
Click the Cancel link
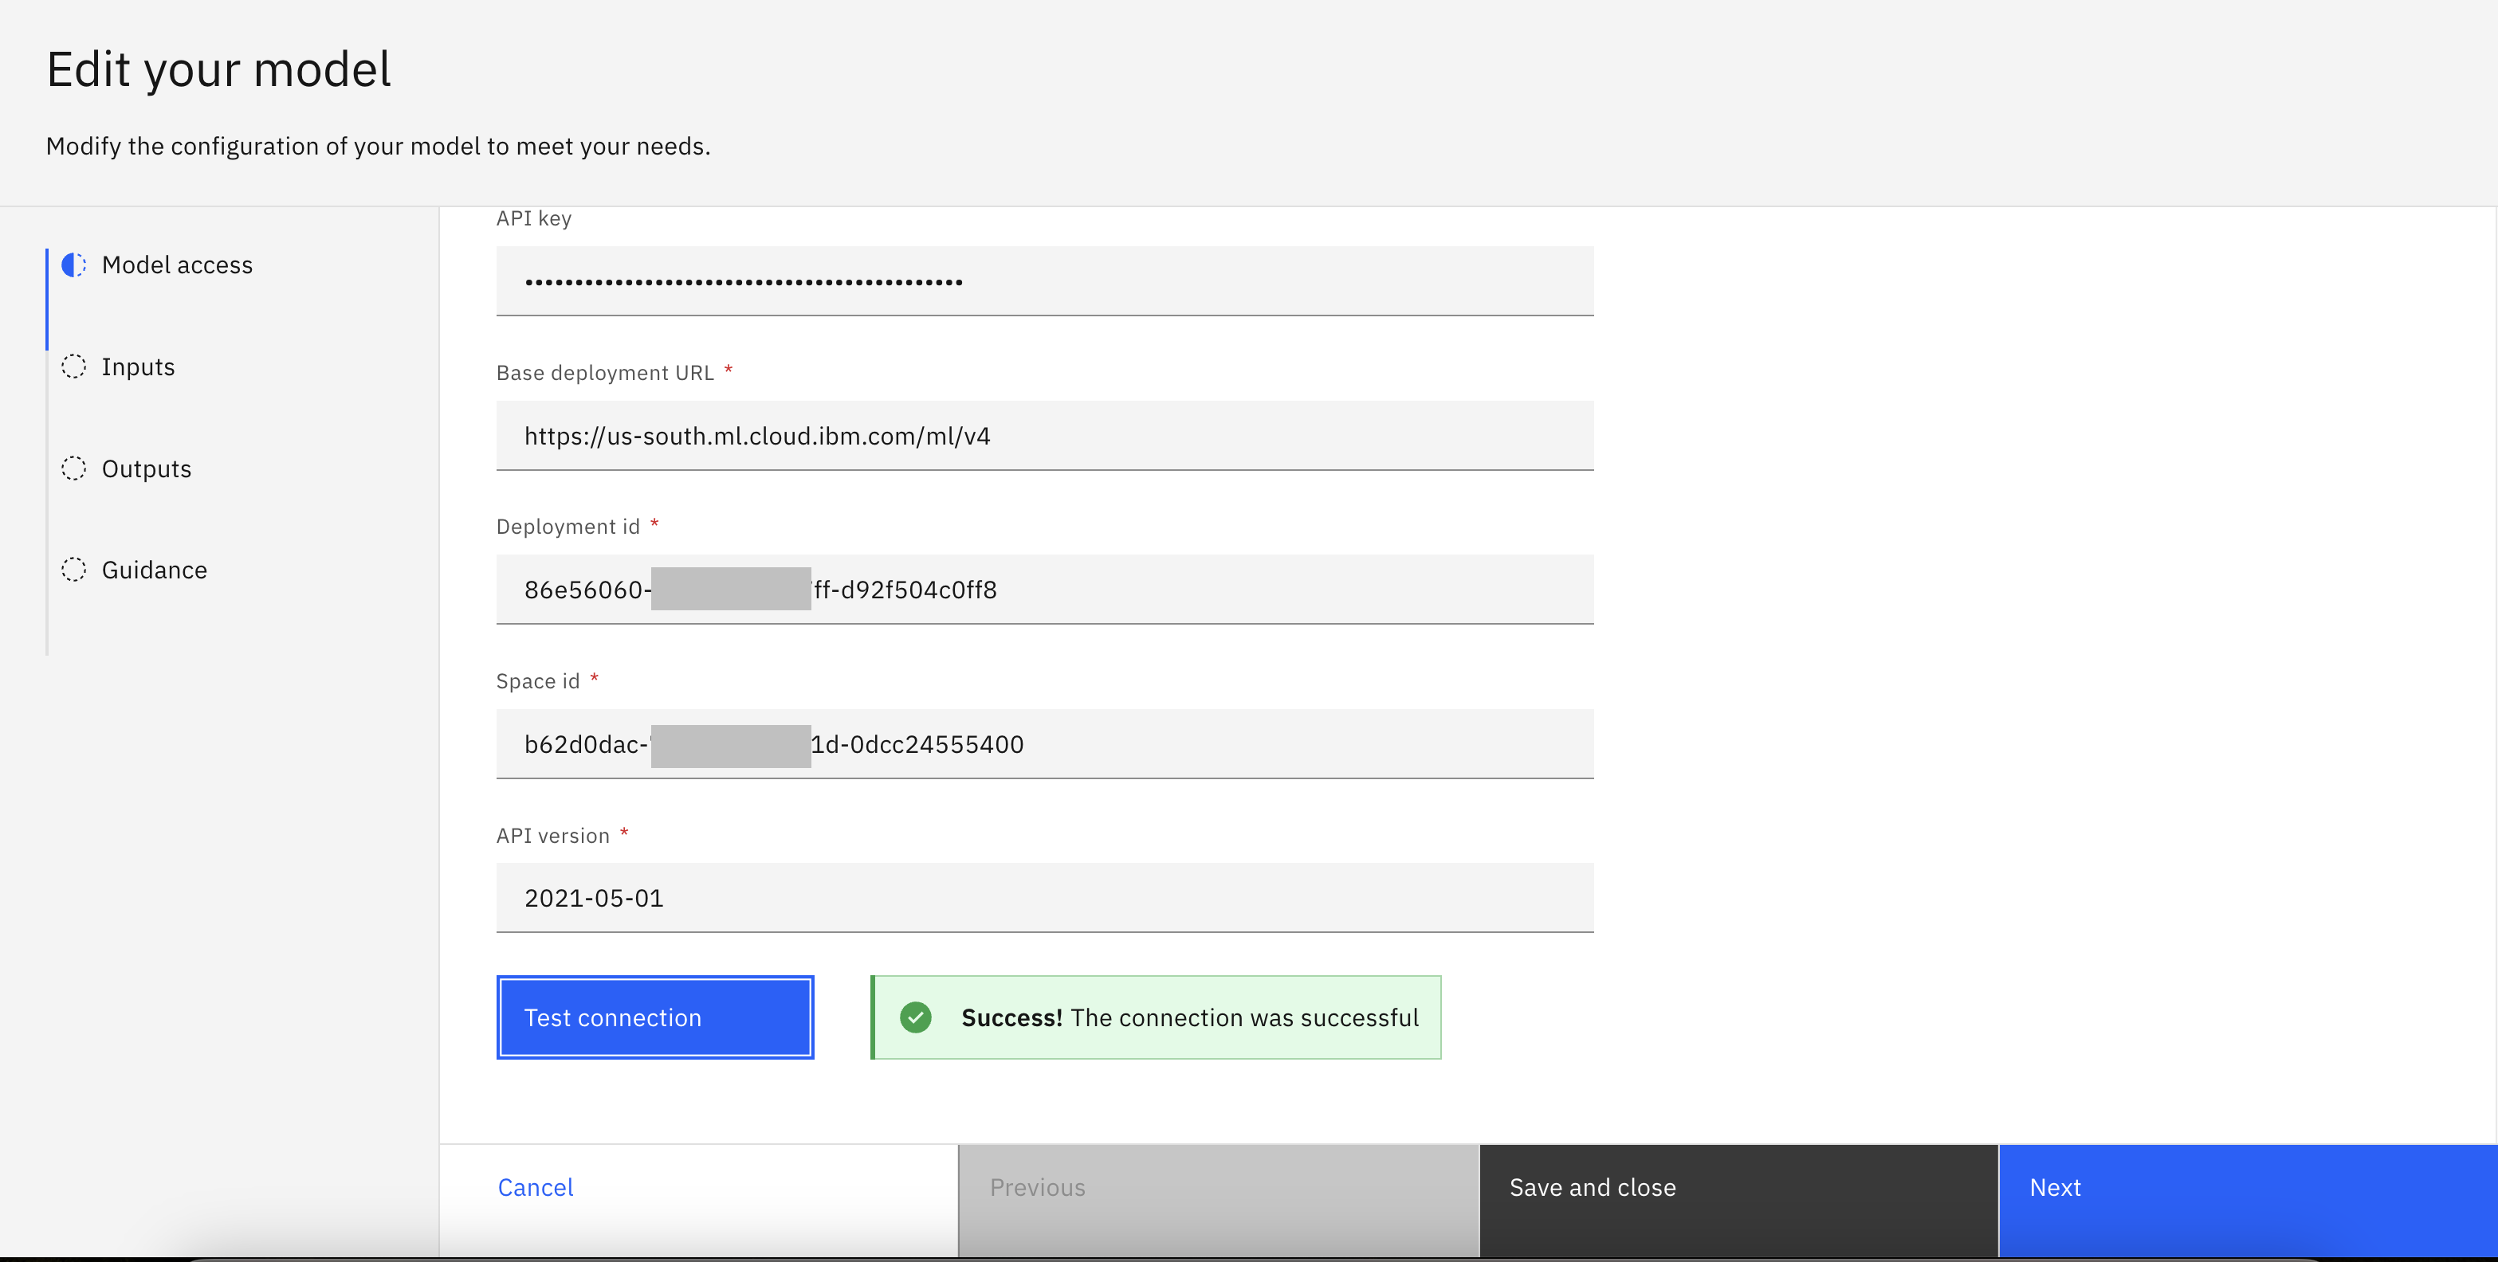click(536, 1187)
